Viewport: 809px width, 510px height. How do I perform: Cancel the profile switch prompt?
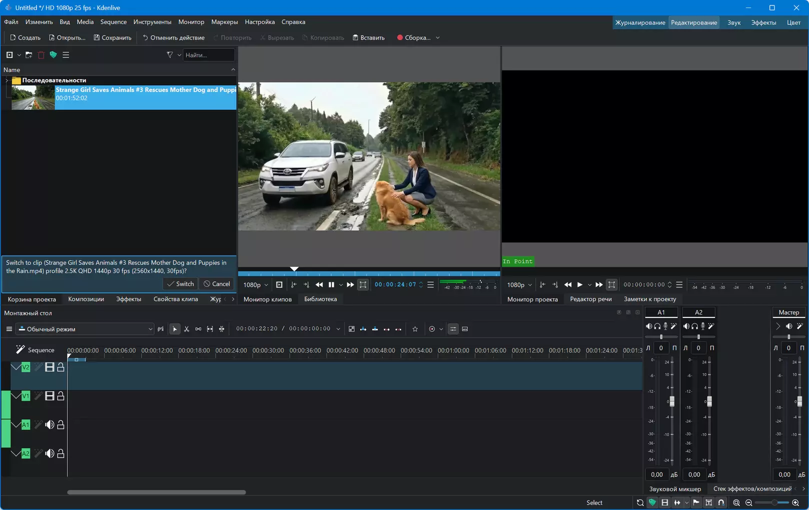tap(217, 284)
